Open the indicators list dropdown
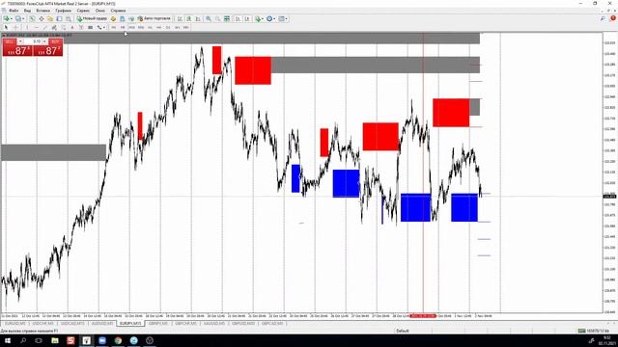618x347 pixels. tap(259, 18)
